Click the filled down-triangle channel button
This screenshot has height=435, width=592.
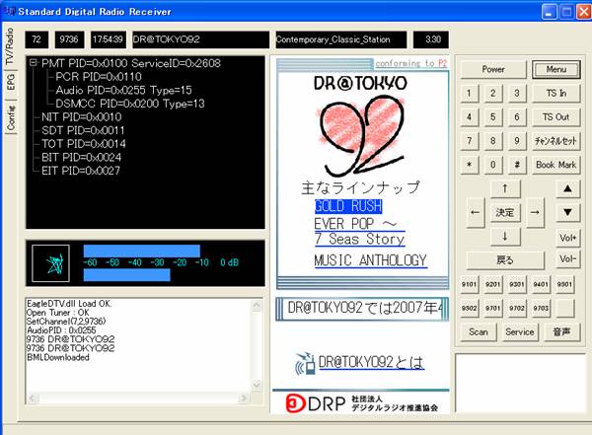click(x=567, y=212)
